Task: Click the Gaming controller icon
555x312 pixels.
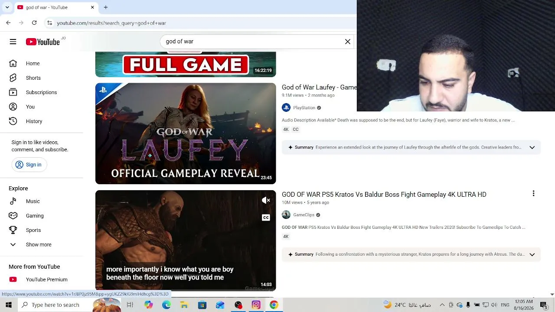Action: [13, 216]
